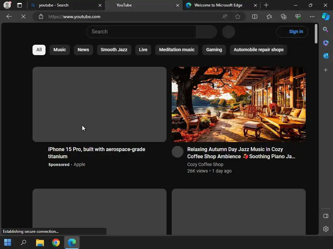
Task: Open the autumn coffee shop video thumbnail
Action: (239, 104)
